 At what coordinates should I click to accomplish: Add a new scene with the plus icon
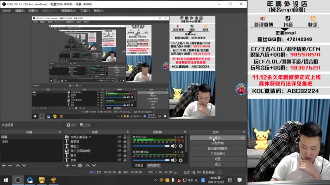[4, 166]
